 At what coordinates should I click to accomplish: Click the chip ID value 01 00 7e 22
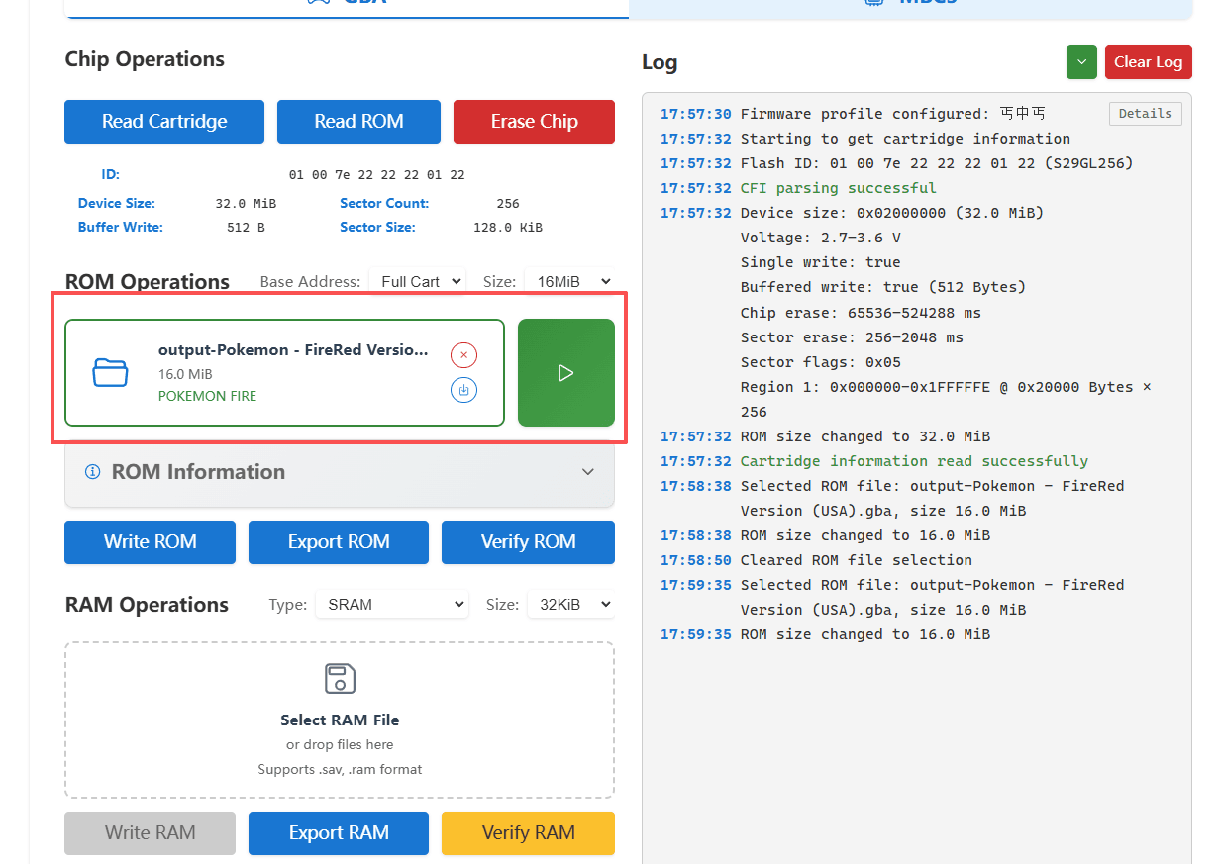tap(376, 175)
